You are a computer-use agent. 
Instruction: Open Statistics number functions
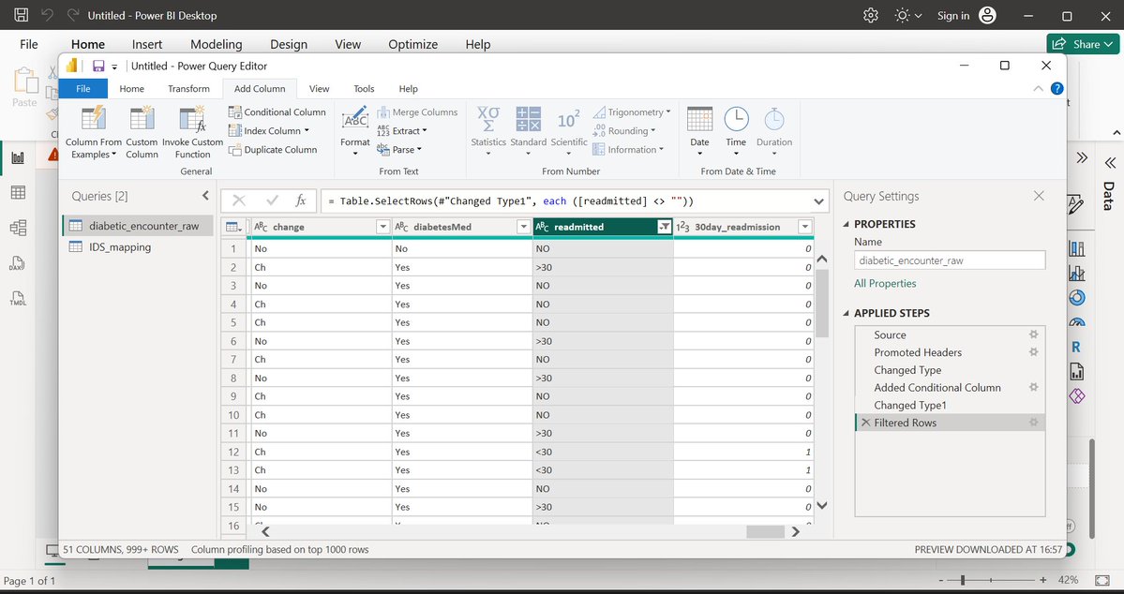tap(488, 132)
